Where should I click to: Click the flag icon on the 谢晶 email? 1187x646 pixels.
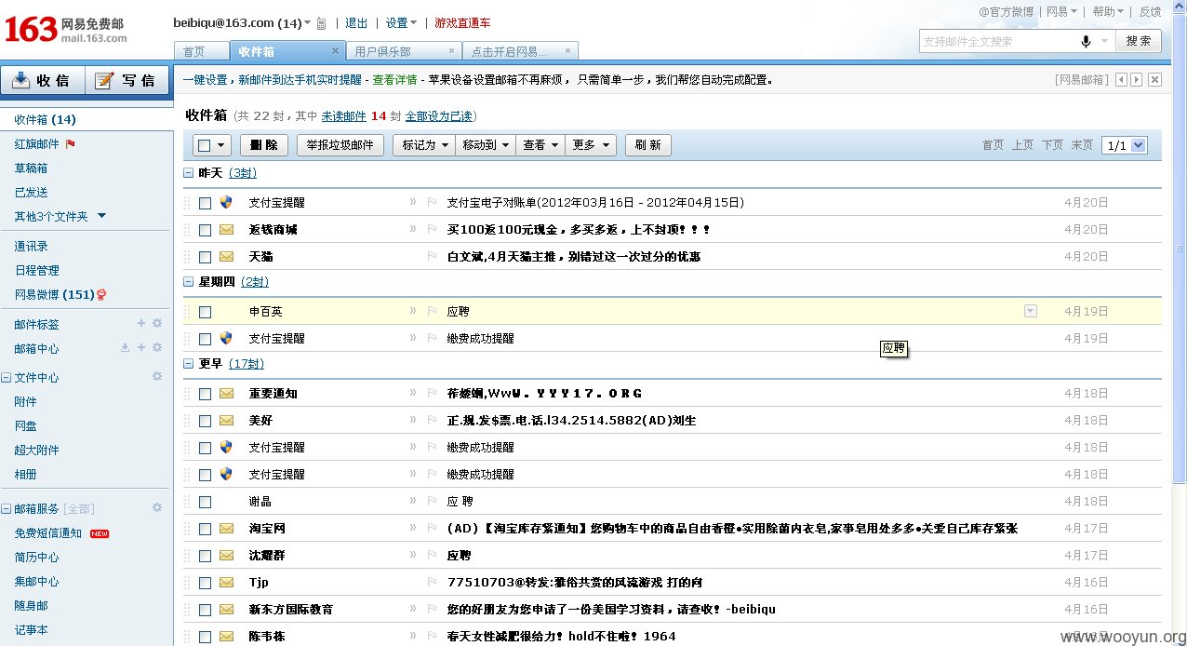click(432, 502)
